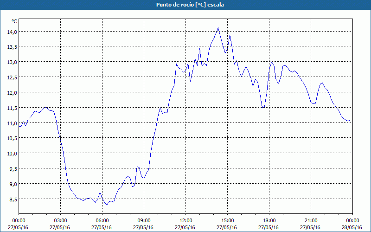
Task: Click the '°C' unit label above the y-axis
Action: pos(14,21)
